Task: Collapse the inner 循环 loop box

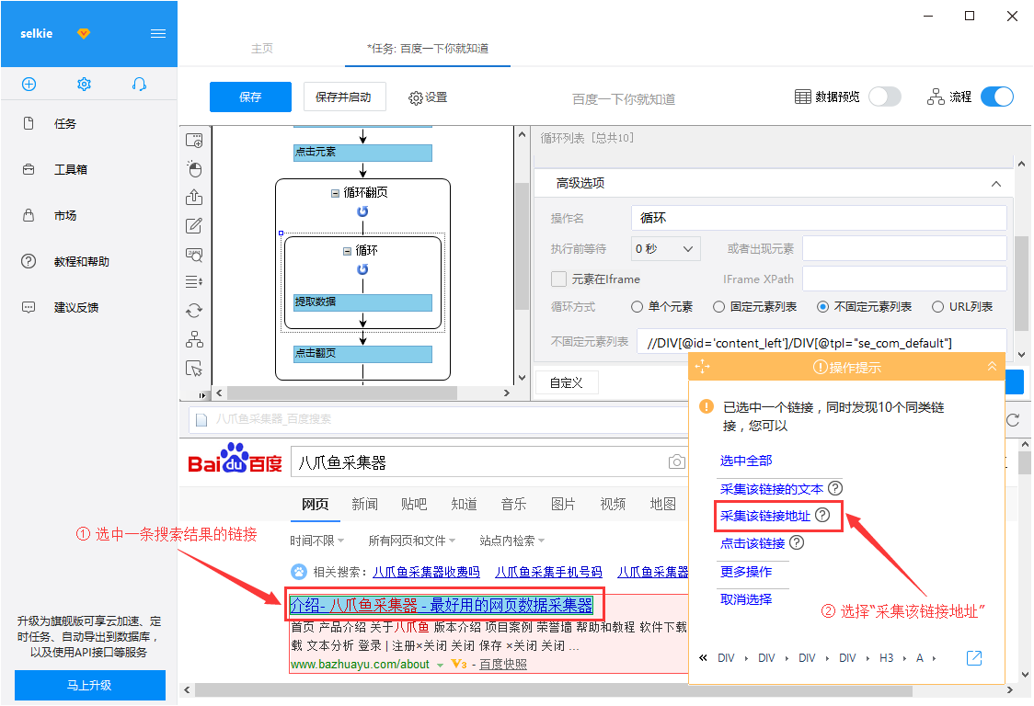Action: click(347, 251)
